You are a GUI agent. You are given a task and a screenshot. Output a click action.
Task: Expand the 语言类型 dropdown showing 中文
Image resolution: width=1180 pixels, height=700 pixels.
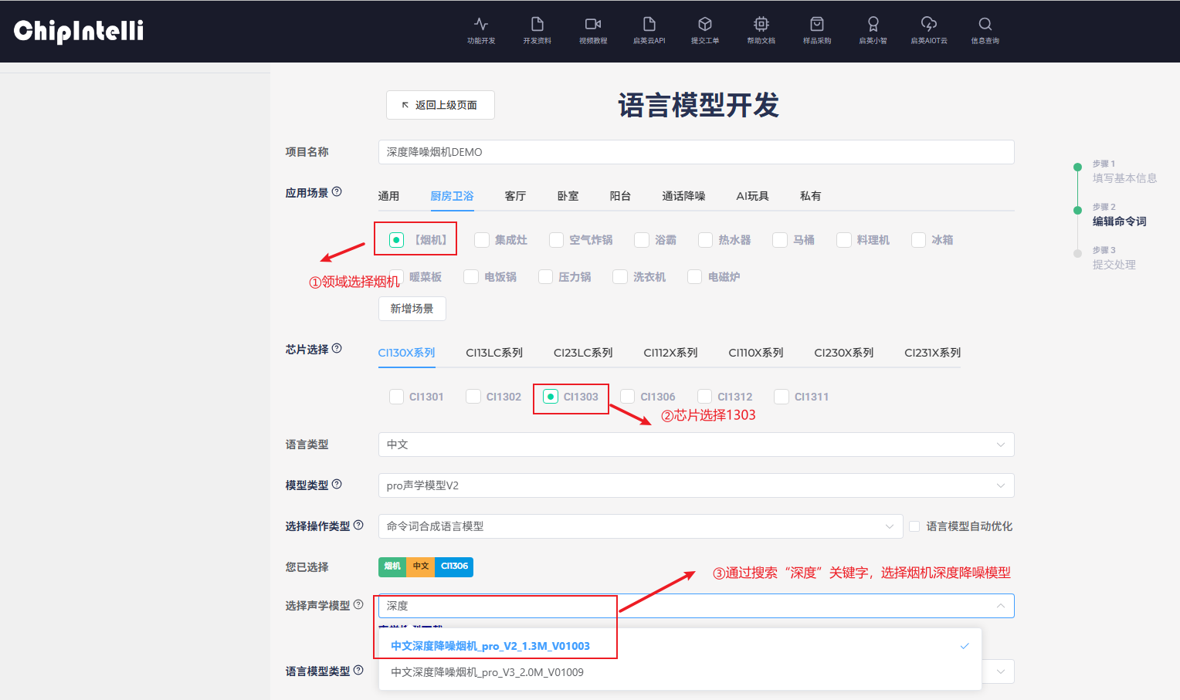click(695, 445)
